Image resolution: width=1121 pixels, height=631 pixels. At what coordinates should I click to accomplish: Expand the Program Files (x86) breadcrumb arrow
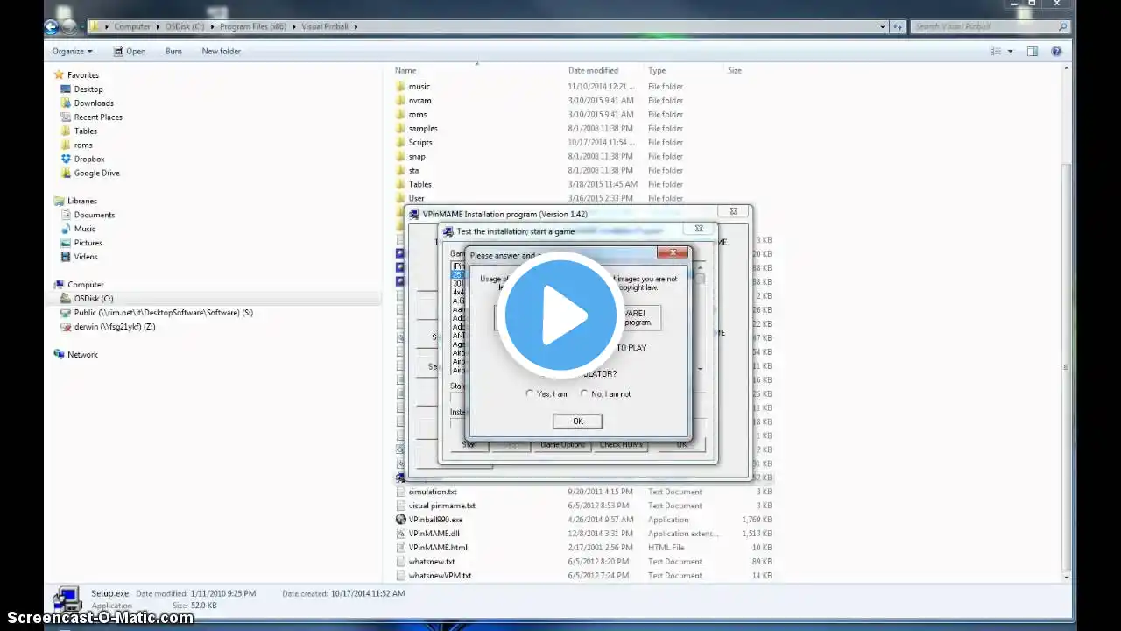[295, 27]
